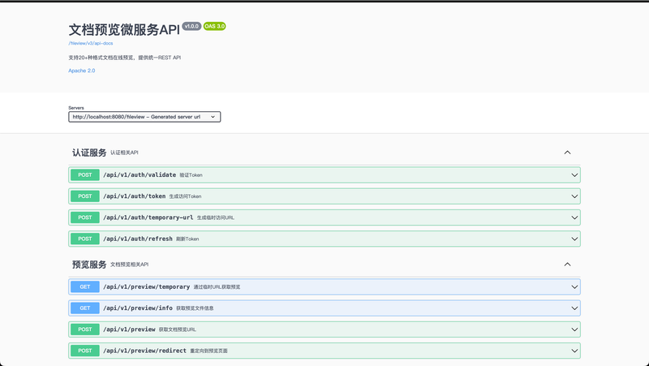649x366 pixels.
Task: Collapse the 认证服务 section arrow
Action: 567,153
